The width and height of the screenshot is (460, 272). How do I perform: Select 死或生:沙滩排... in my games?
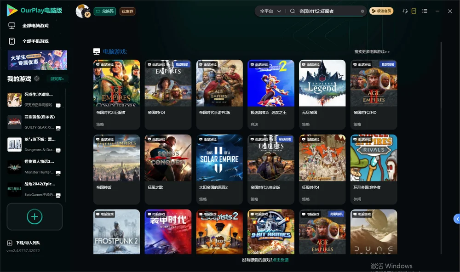click(34, 100)
